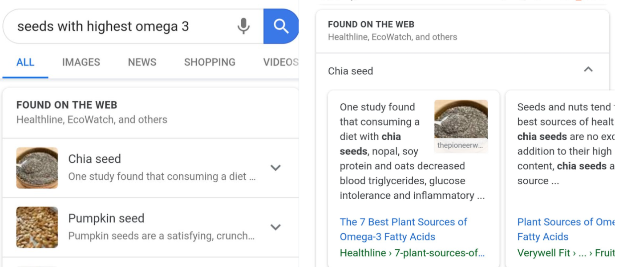The height and width of the screenshot is (267, 623).
Task: Open the SHOPPING tab
Action: [209, 62]
